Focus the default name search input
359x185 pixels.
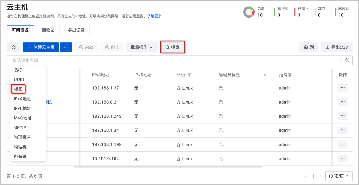pos(174,60)
